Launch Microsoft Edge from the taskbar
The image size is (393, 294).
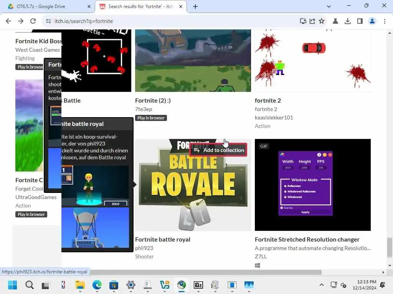97,285
